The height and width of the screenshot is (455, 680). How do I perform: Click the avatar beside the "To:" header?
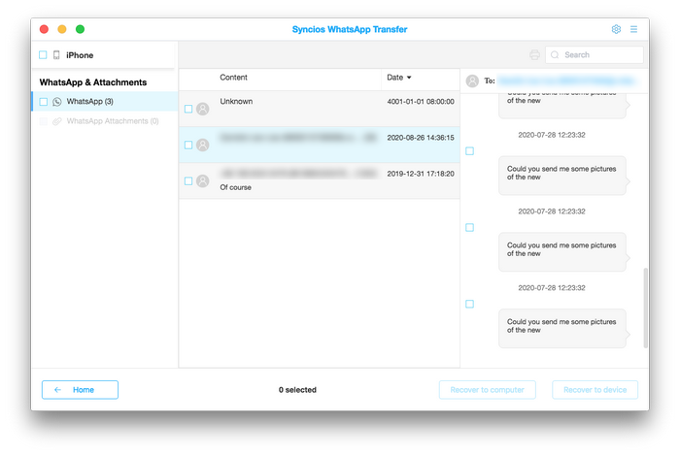tap(471, 81)
